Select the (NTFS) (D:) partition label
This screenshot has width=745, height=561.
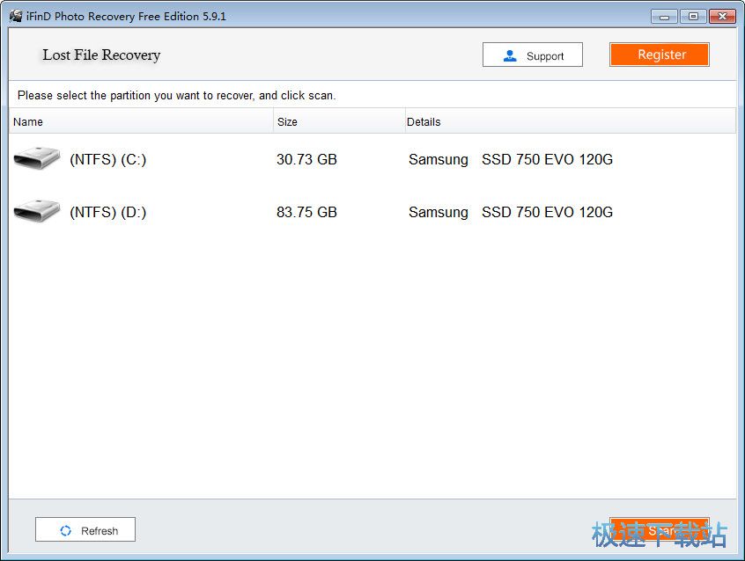[107, 212]
